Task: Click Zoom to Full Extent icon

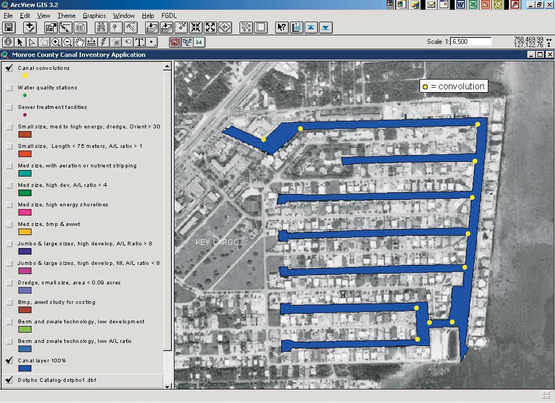Action: (x=152, y=27)
